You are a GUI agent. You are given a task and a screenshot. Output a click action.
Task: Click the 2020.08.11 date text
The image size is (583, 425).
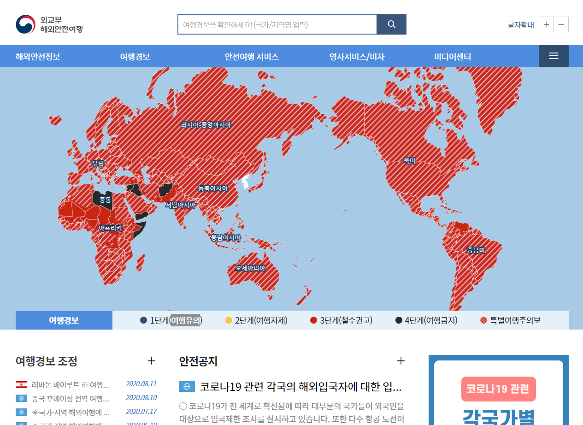(141, 384)
